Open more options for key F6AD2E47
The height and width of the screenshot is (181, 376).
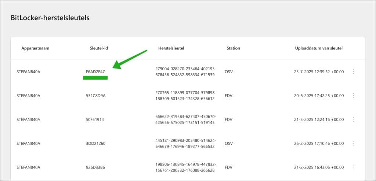(x=354, y=71)
